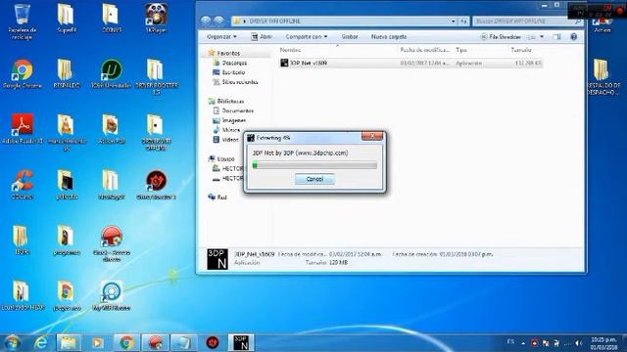
Task: Show hidden system tray icons
Action: [x=523, y=343]
